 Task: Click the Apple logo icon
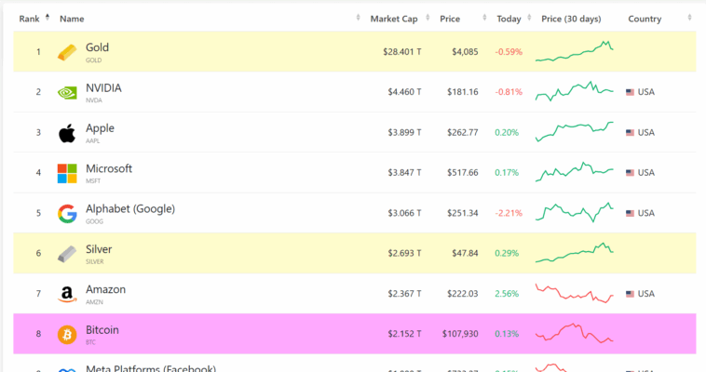pyautogui.click(x=67, y=133)
